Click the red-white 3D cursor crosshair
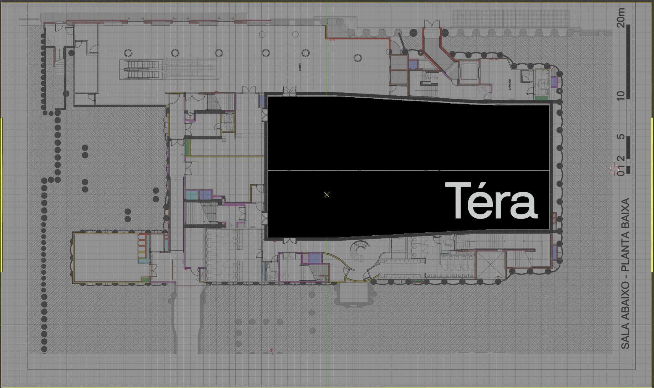This screenshot has height=388, width=654. [x=614, y=169]
